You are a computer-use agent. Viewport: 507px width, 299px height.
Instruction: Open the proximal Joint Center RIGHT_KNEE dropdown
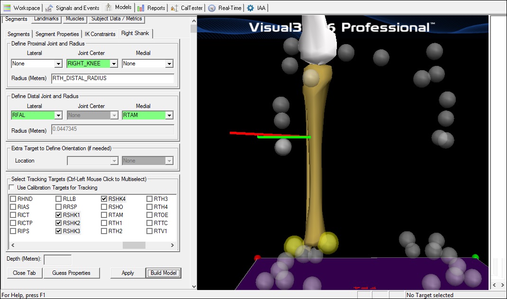[x=114, y=63]
